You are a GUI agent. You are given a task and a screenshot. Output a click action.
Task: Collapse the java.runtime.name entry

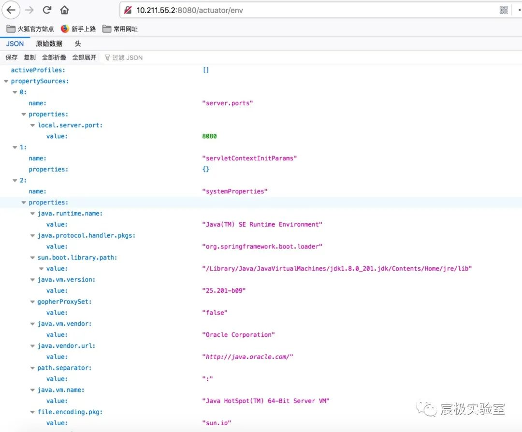tap(32, 213)
